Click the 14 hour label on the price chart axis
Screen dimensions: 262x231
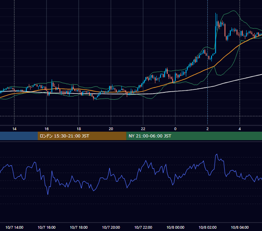pyautogui.click(x=14, y=129)
